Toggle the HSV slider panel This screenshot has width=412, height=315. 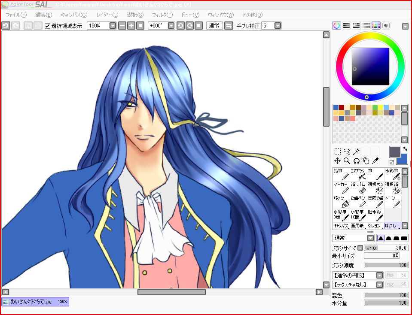(356, 25)
